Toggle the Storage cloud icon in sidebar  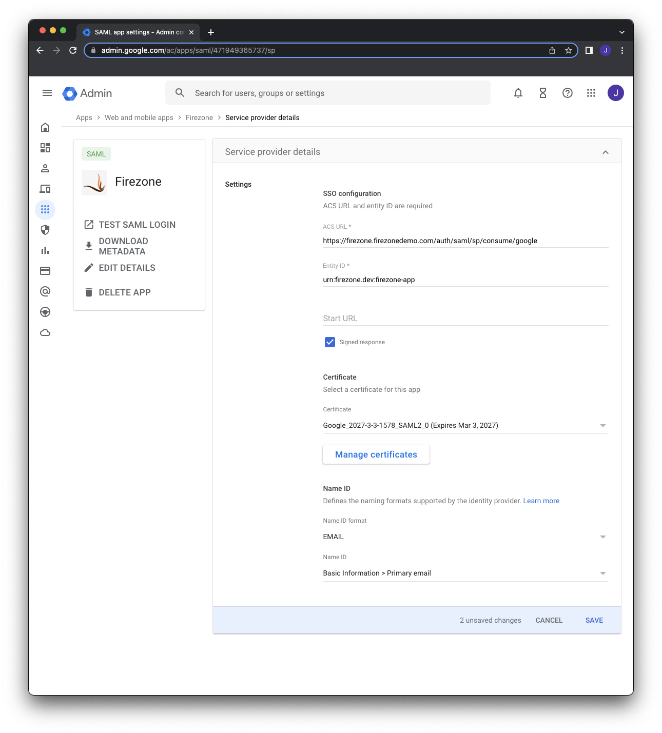pyautogui.click(x=45, y=332)
